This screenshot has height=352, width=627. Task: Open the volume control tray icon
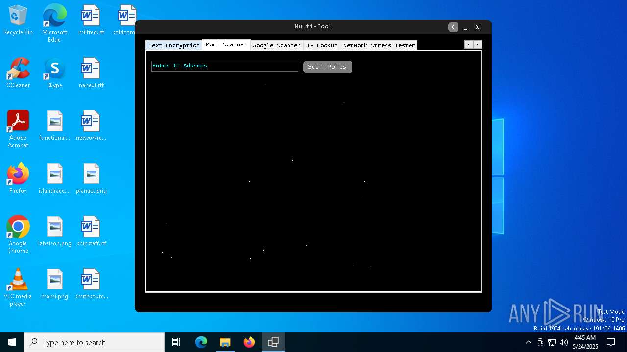pyautogui.click(x=564, y=342)
